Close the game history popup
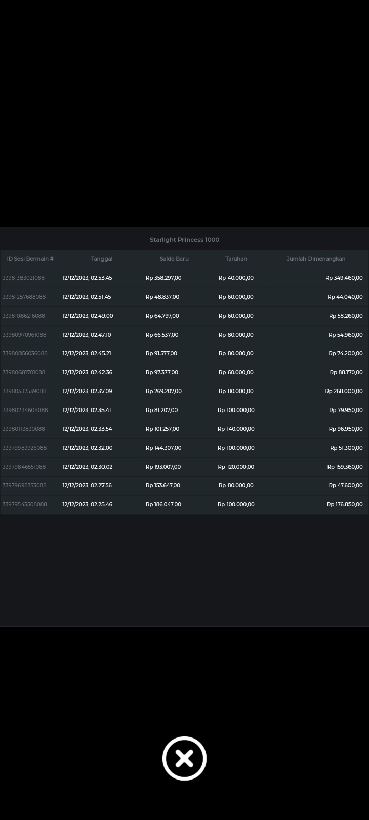 coord(184,758)
